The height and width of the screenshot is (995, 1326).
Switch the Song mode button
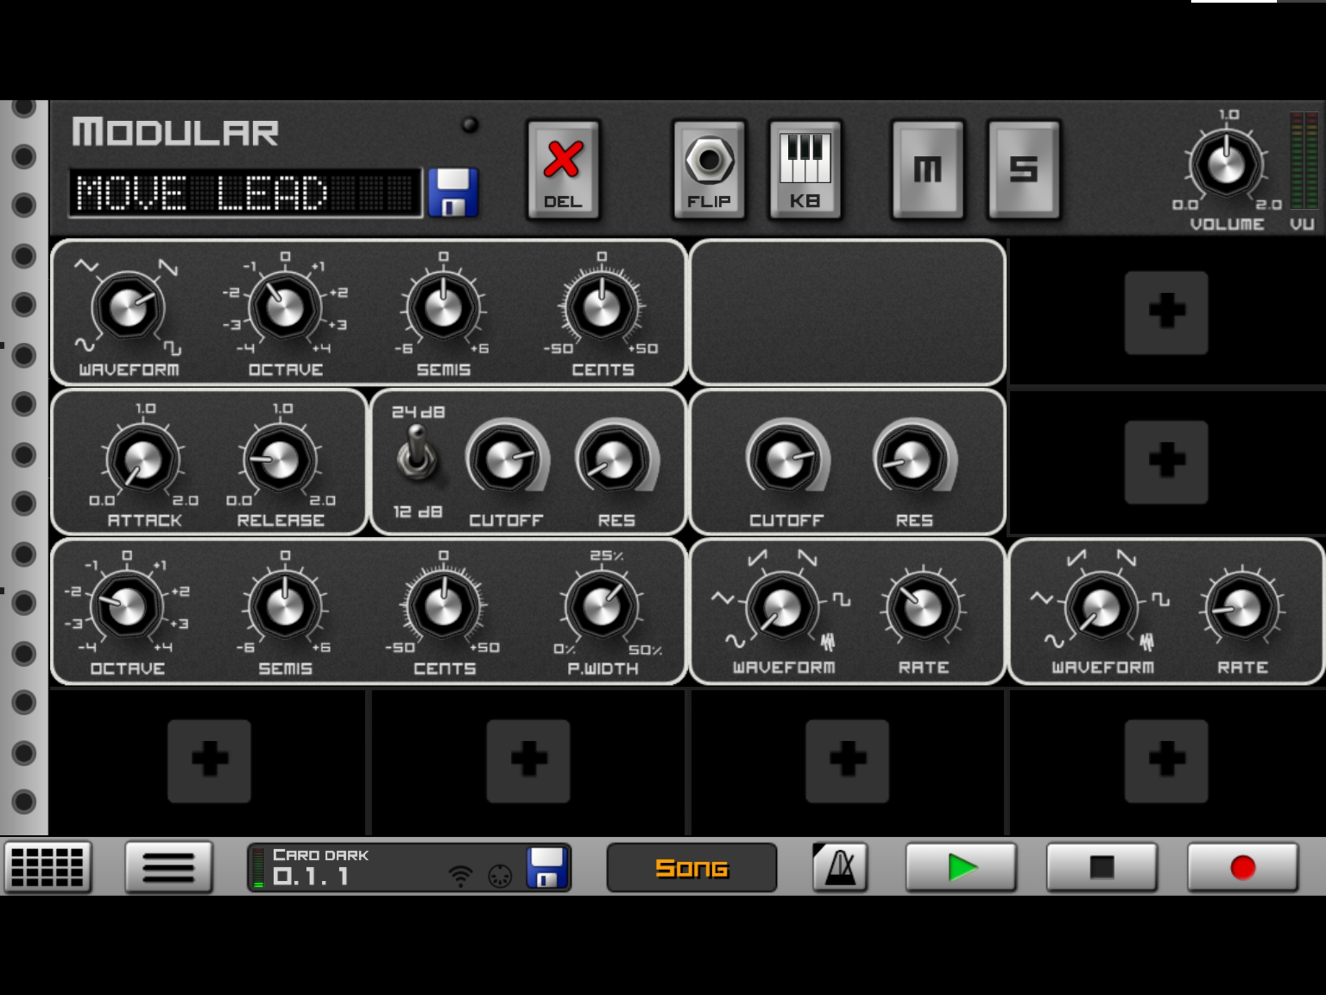(691, 867)
